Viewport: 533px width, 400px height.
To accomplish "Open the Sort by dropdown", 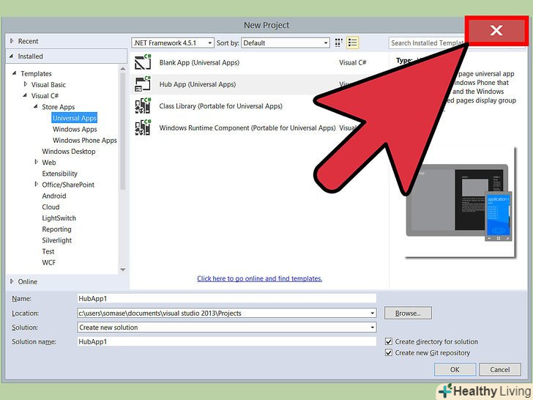I will 286,43.
